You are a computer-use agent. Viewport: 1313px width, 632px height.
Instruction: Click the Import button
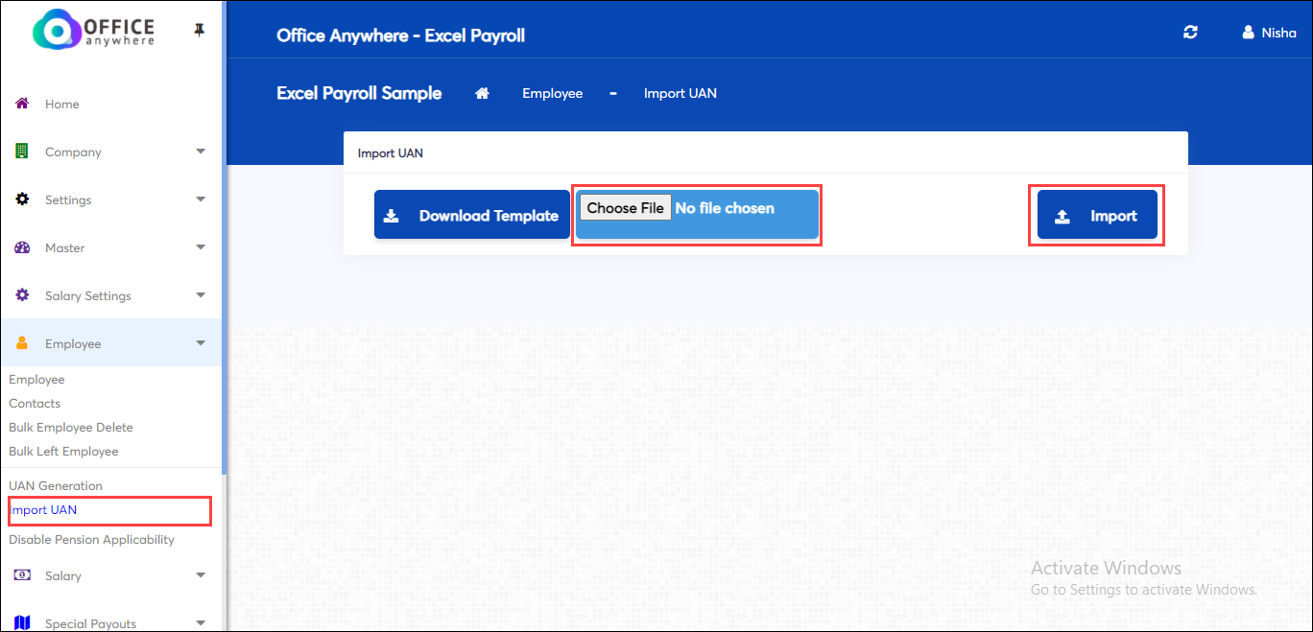pos(1097,215)
